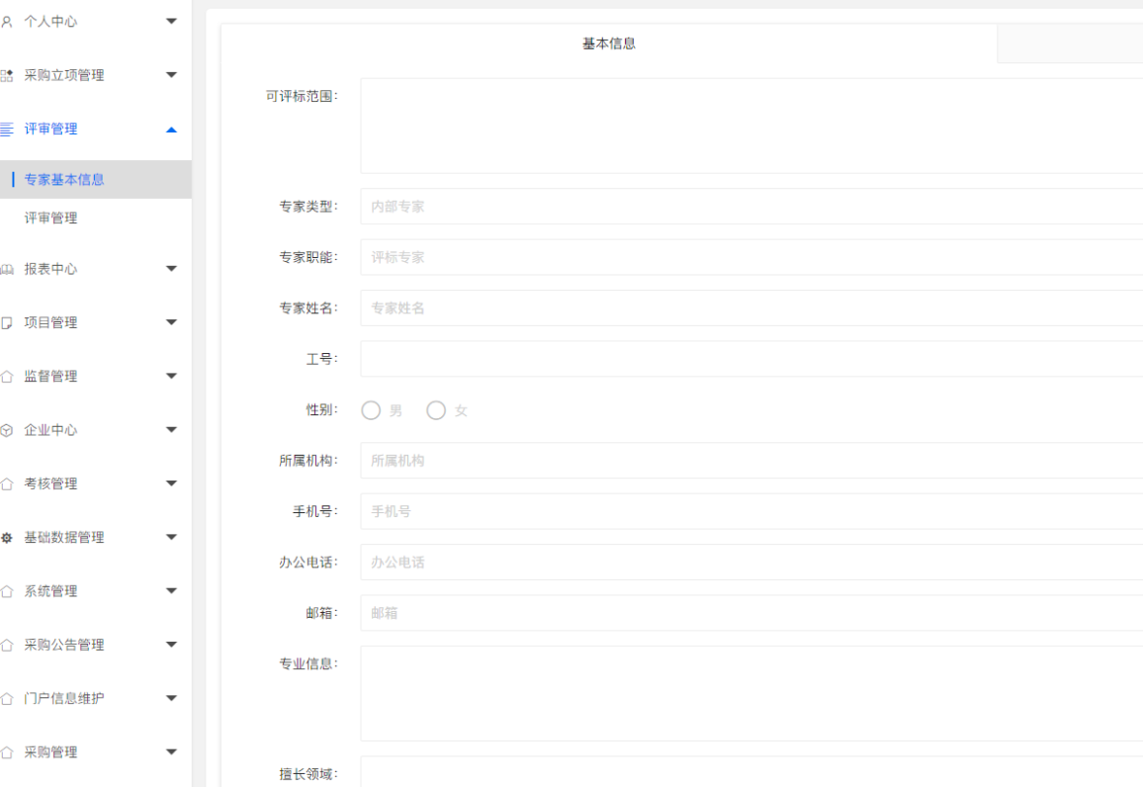Expand 采购管理 menu arrow
This screenshot has height=787, width=1143.
(171, 752)
